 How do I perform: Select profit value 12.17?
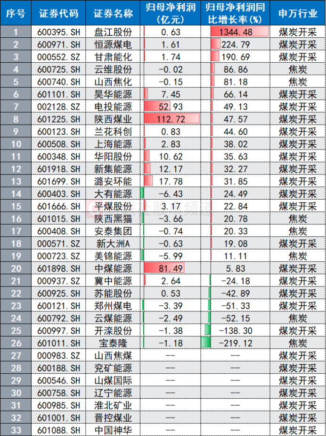[x=170, y=169]
